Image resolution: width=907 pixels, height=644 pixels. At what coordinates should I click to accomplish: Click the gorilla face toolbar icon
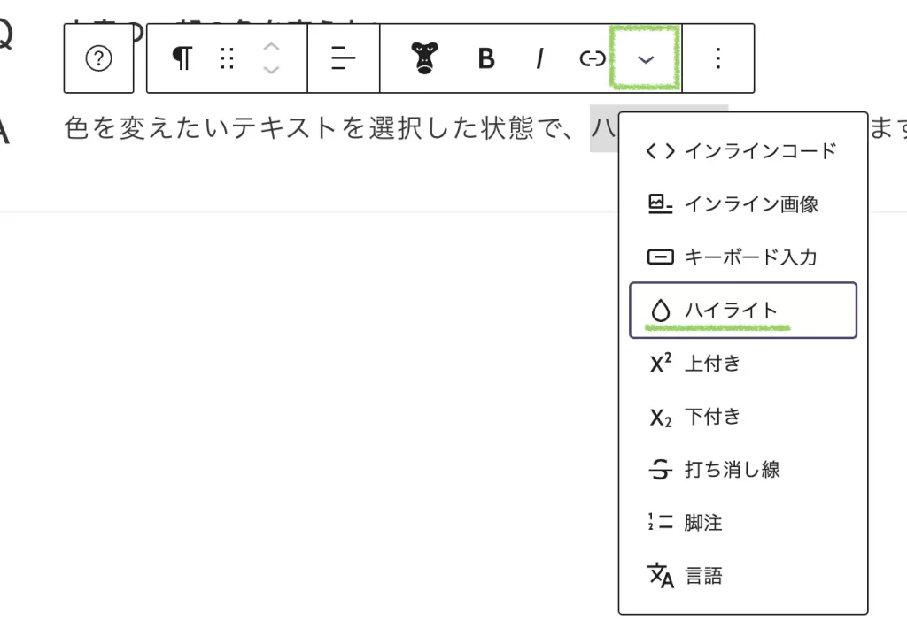(x=424, y=58)
